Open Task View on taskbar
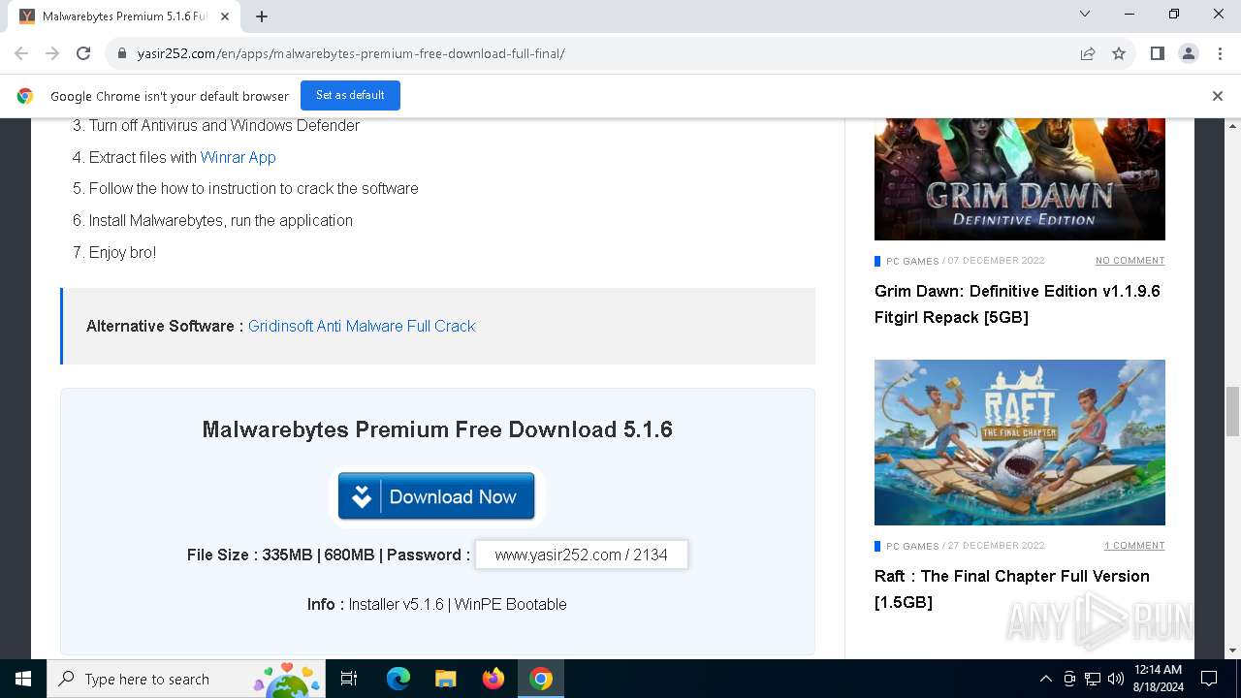Viewport: 1241px width, 698px height. 349,679
